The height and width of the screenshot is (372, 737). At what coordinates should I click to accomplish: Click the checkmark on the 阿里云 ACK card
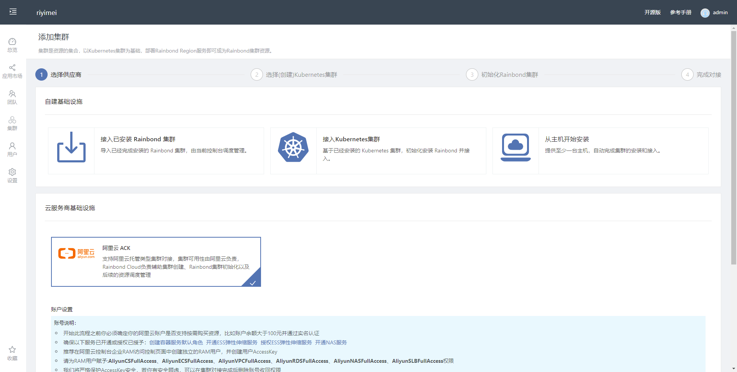point(253,283)
